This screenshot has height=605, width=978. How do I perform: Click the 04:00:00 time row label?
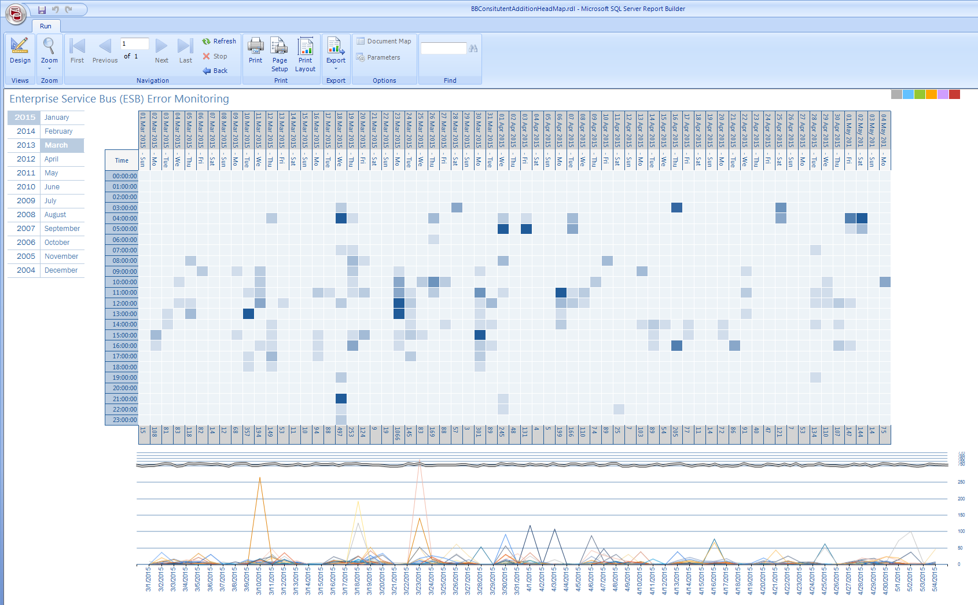122,218
